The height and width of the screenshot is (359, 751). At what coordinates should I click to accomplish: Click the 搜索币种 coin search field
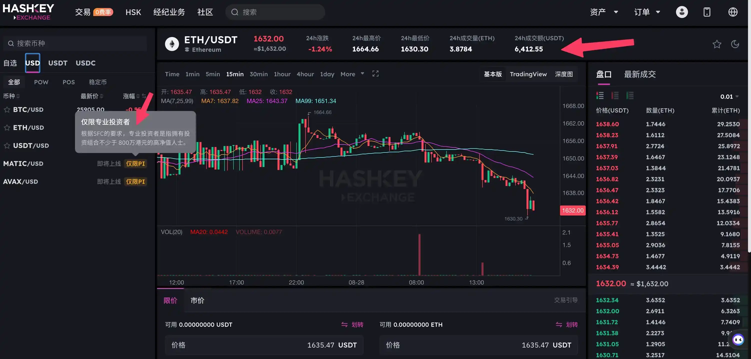coord(75,43)
